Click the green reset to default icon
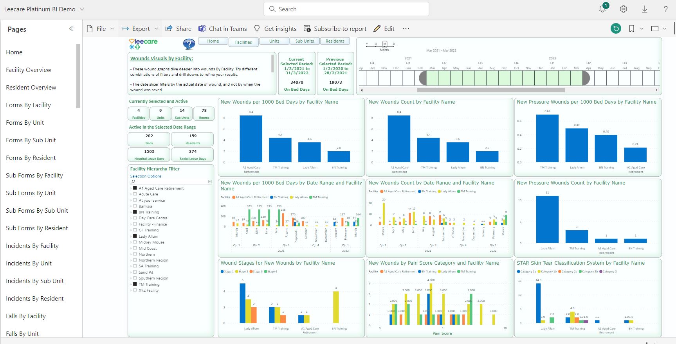The image size is (676, 344). pyautogui.click(x=616, y=29)
